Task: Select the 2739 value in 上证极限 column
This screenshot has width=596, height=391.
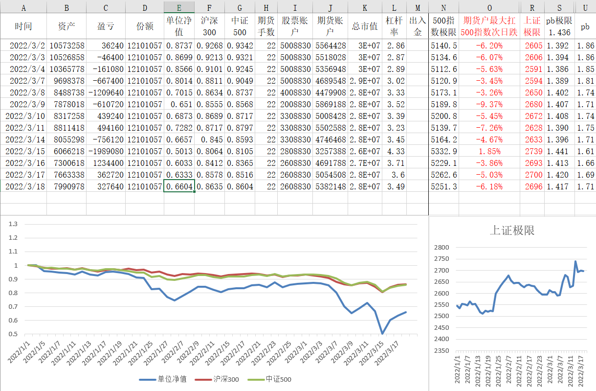Action: click(x=533, y=152)
